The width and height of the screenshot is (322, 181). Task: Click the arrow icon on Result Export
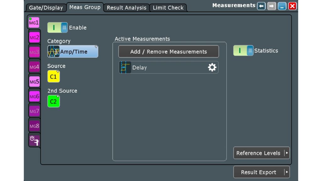point(286,172)
